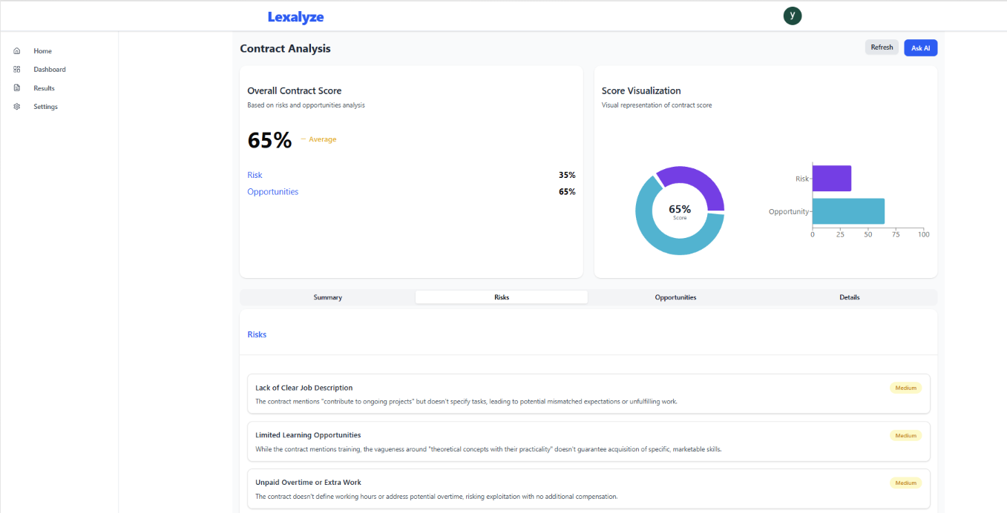Click the Ask AI button
This screenshot has width=1007, height=513.
coord(920,48)
